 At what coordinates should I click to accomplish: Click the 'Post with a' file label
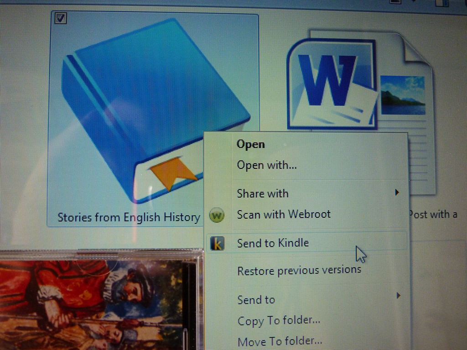[x=433, y=214]
